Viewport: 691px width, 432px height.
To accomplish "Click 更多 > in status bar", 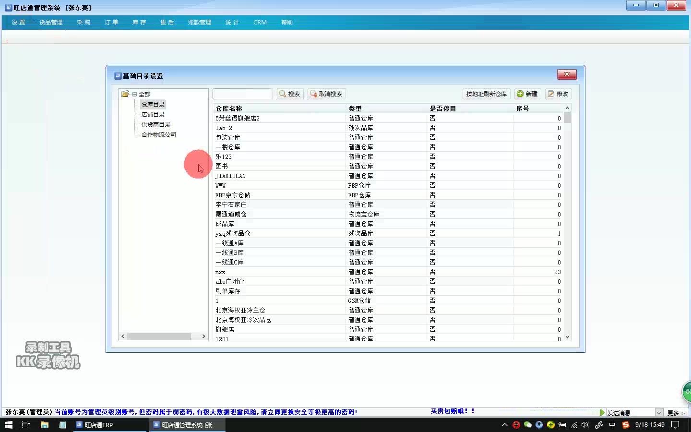I will (676, 413).
